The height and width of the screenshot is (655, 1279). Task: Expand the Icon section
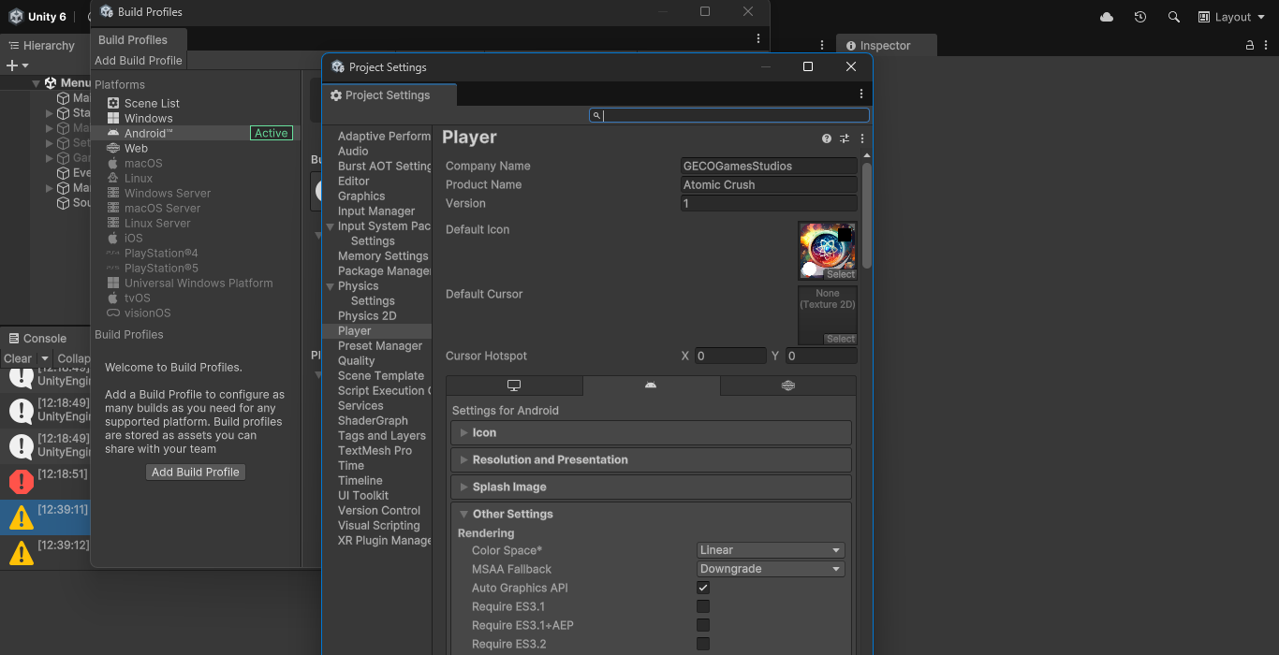click(x=652, y=432)
